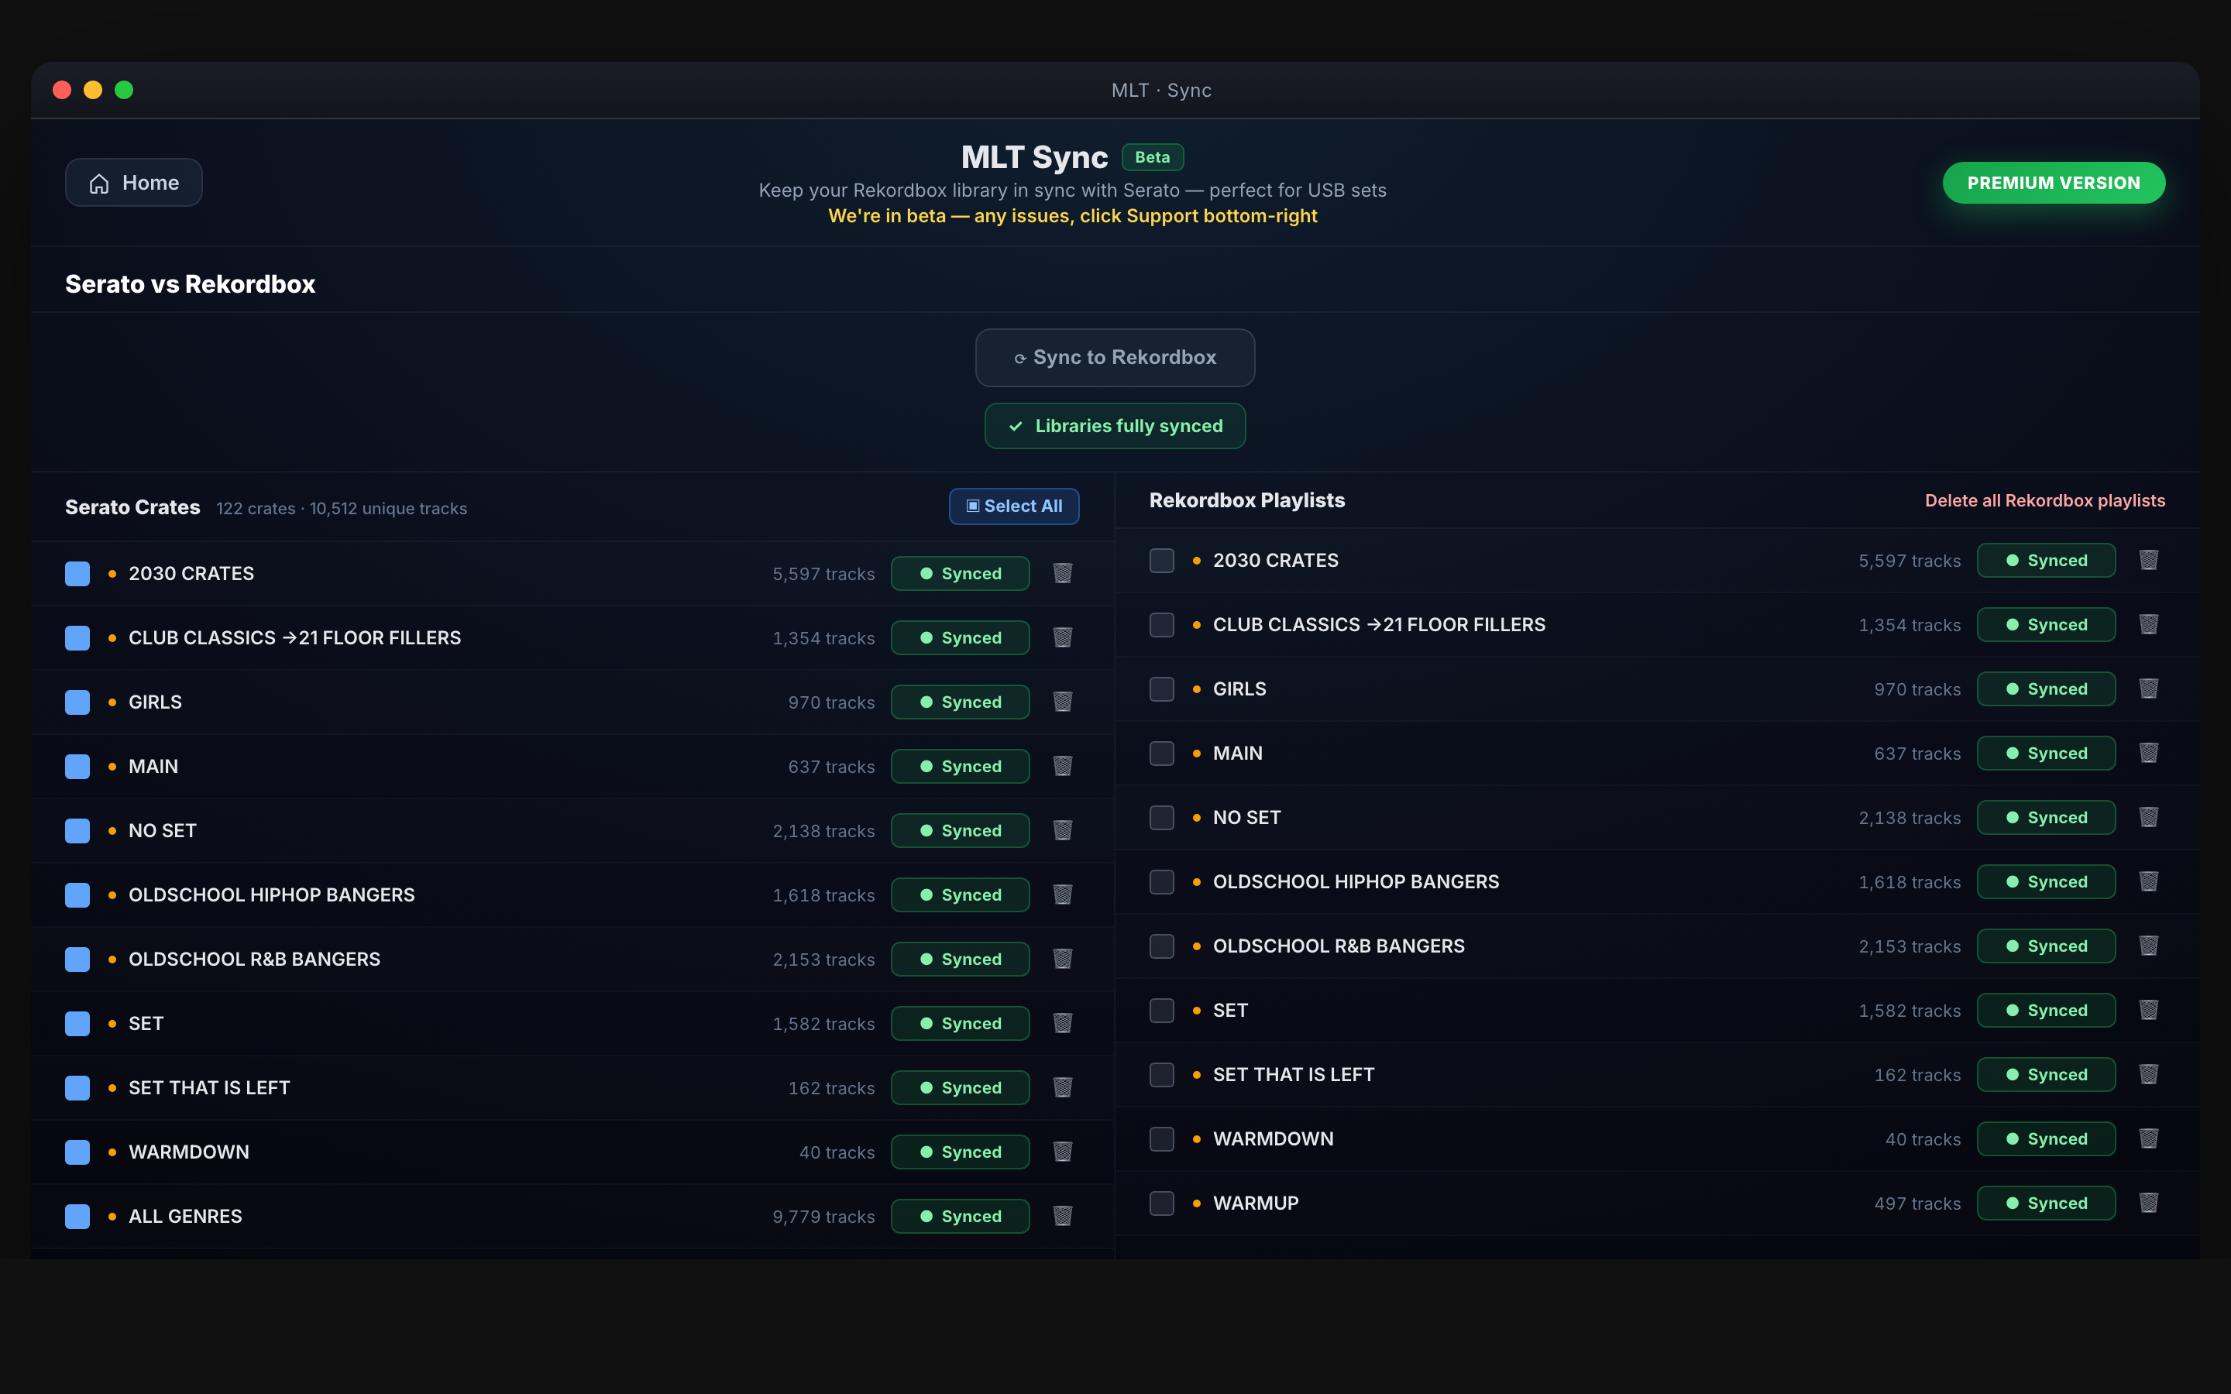
Task: Click trash icon for Serato MAIN crate
Action: click(x=1062, y=766)
